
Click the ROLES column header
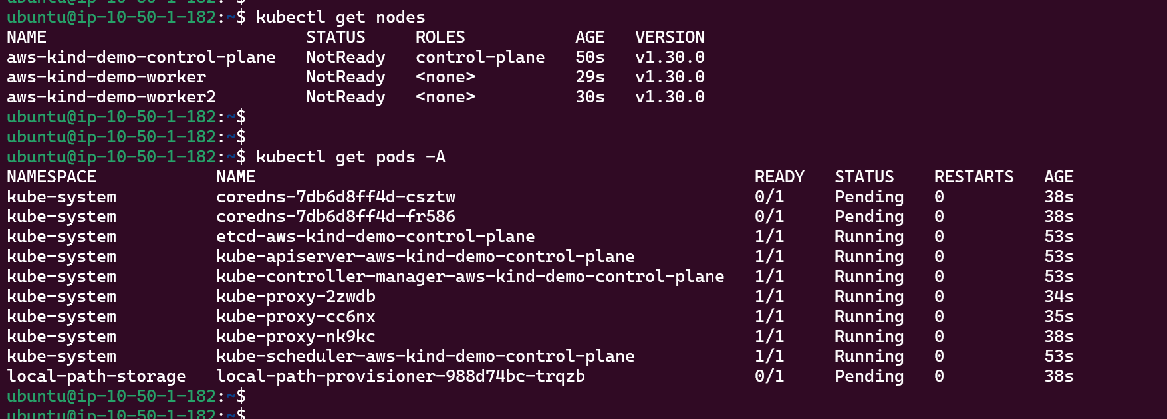pos(440,37)
